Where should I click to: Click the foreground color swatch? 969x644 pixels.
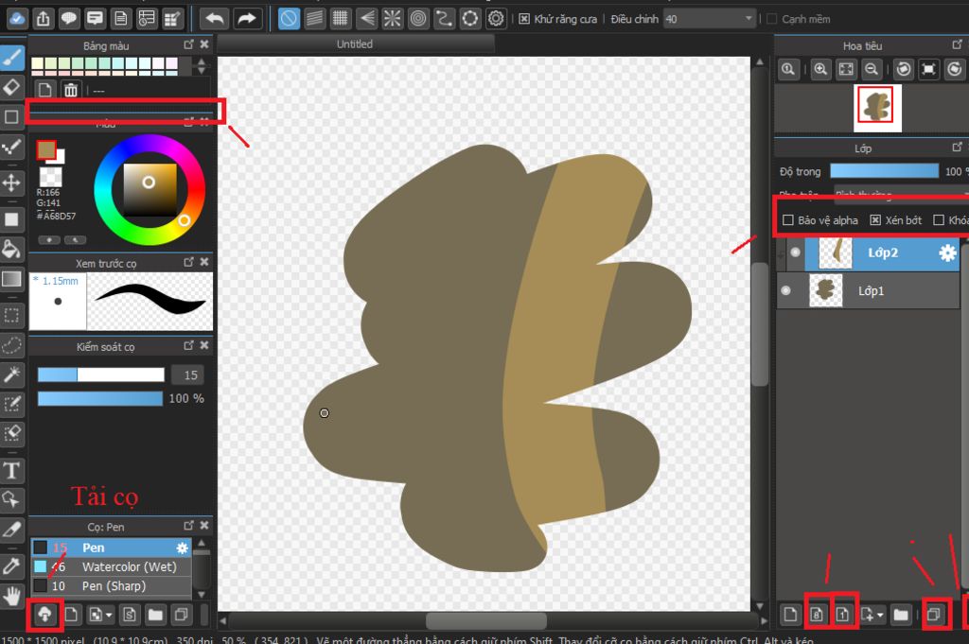(x=46, y=150)
